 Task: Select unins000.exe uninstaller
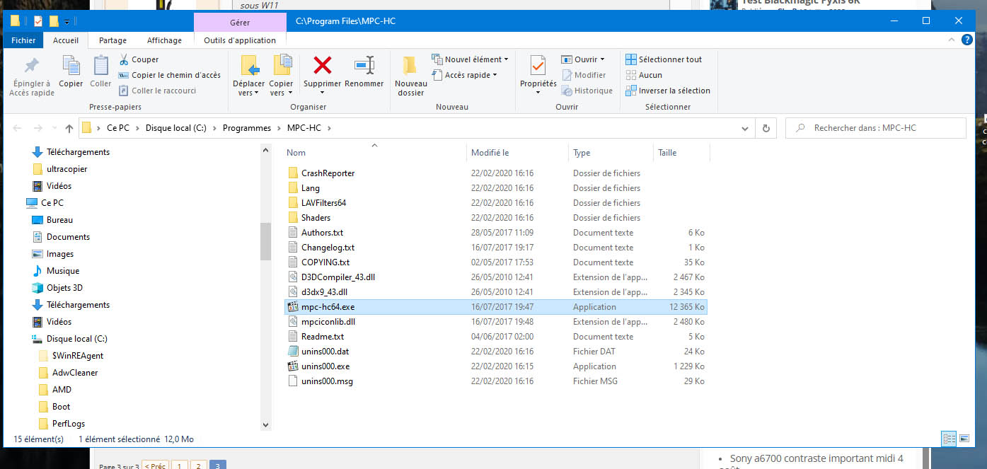click(x=325, y=366)
